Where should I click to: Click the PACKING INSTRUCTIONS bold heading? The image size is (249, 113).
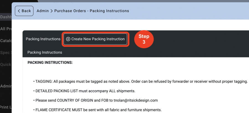[x=50, y=63]
